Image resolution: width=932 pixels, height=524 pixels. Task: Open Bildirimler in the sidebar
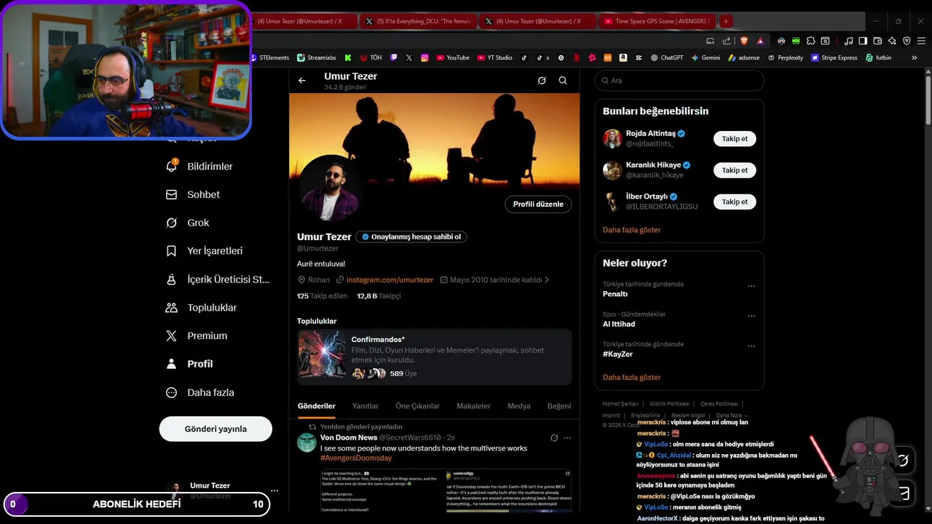[200, 166]
